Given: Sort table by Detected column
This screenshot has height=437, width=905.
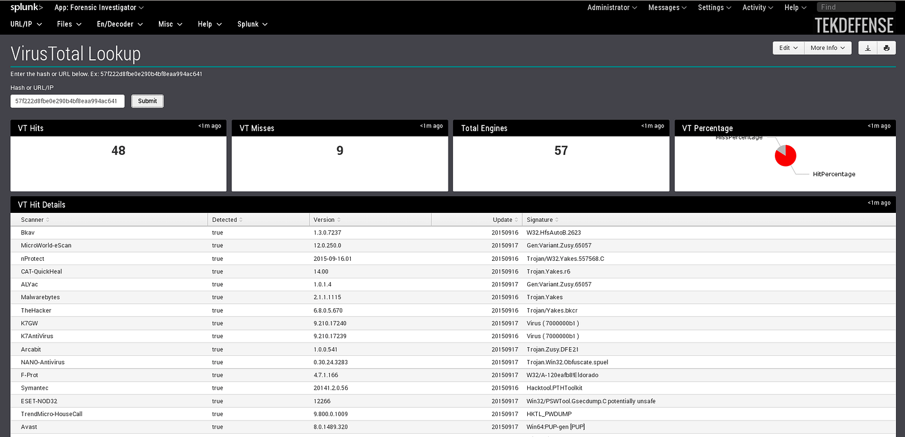Looking at the screenshot, I should pyautogui.click(x=227, y=220).
